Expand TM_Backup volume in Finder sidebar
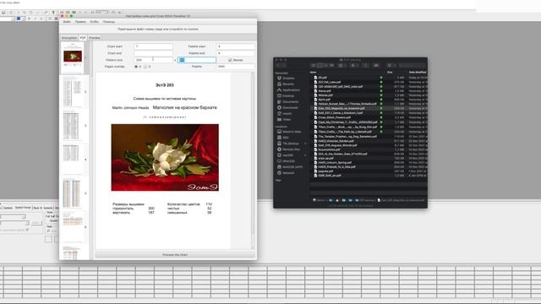This screenshot has height=304, width=541. pos(305,144)
